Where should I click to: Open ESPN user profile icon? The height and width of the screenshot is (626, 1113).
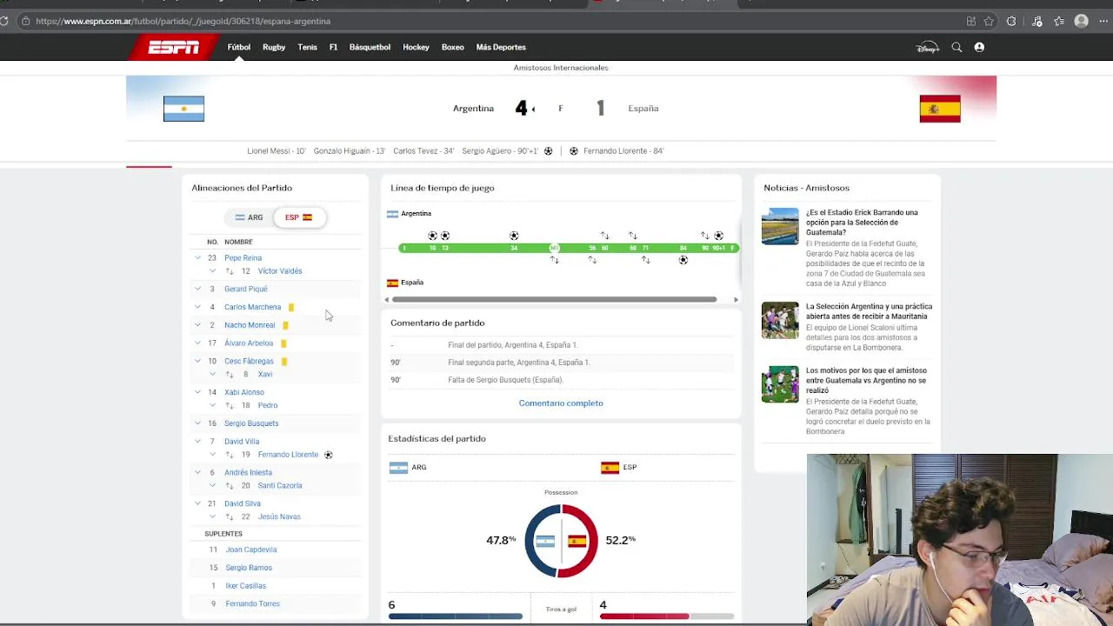tap(979, 47)
